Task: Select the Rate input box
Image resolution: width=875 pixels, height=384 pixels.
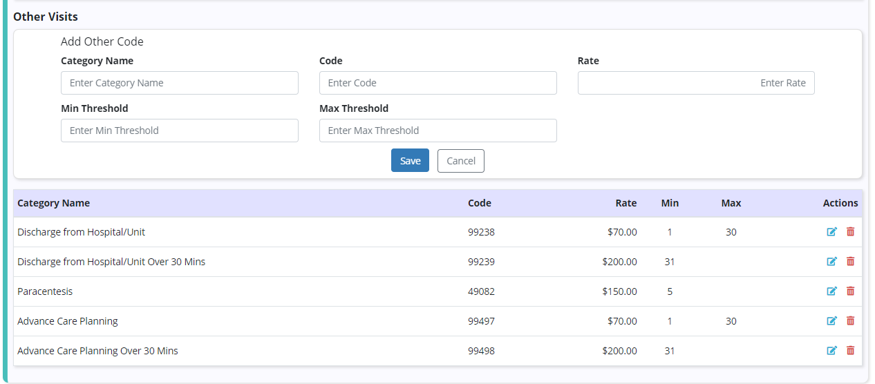Action: pyautogui.click(x=696, y=83)
